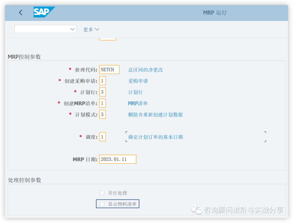Open the 删除并重新创建计划数据 link
Image resolution: width=293 pixels, height=223 pixels.
[155, 115]
